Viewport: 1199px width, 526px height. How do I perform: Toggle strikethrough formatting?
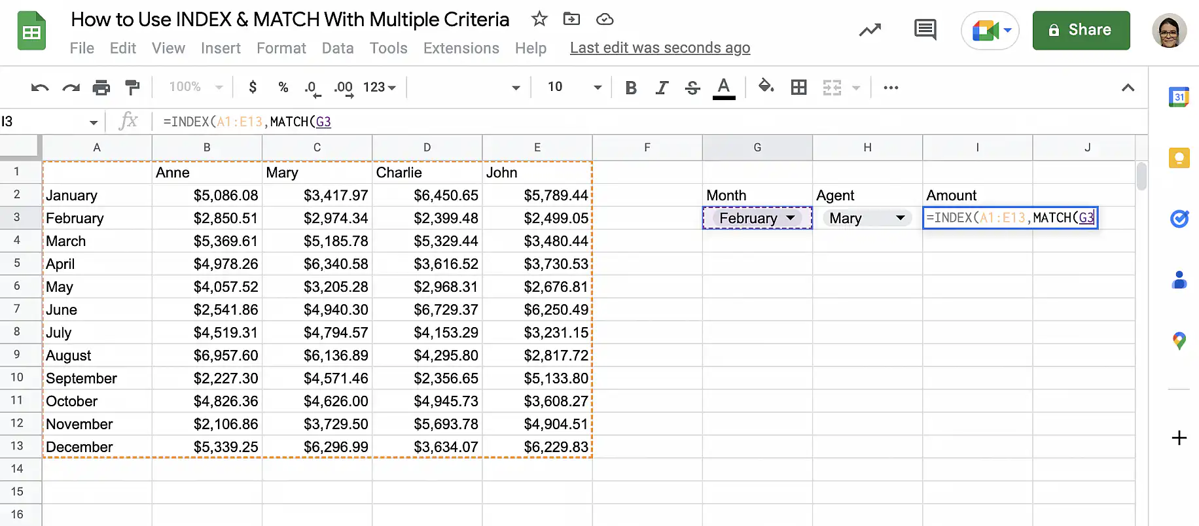click(692, 88)
